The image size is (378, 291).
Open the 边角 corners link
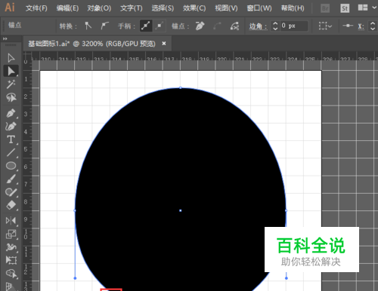click(x=258, y=26)
